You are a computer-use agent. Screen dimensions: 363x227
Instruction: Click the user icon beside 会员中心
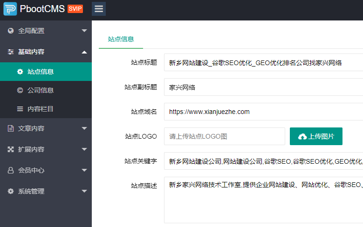tap(11, 170)
